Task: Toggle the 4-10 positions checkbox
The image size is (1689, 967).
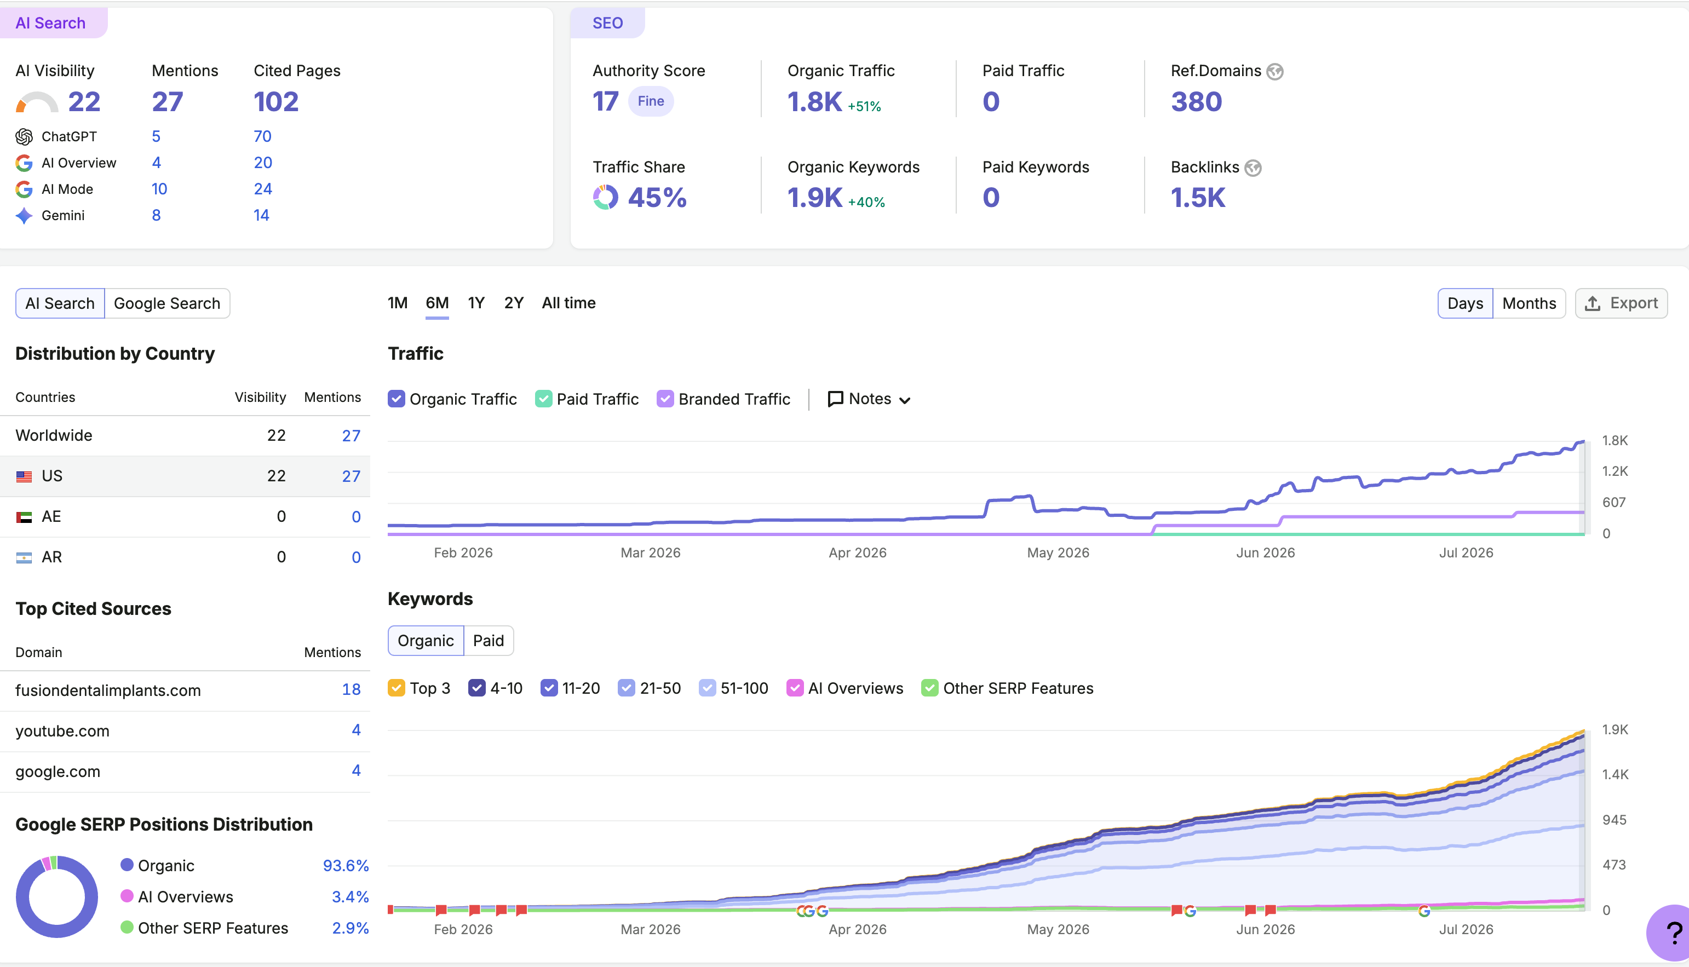Action: [x=477, y=688]
